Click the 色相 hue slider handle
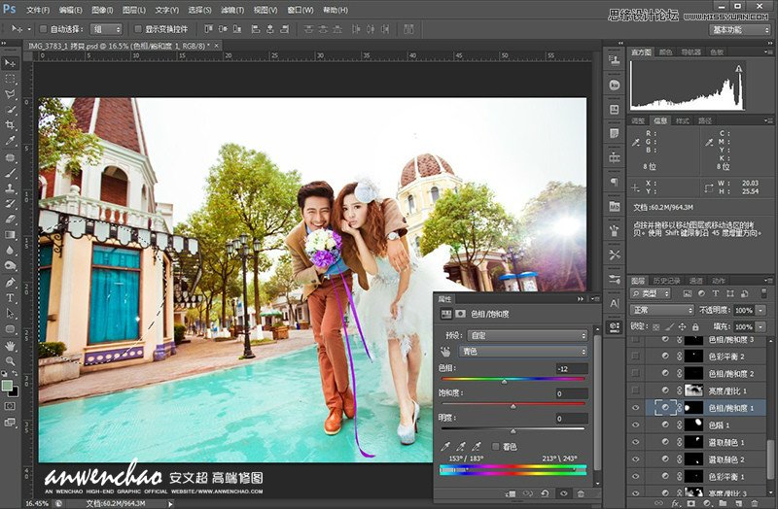This screenshot has width=778, height=509. tap(504, 382)
